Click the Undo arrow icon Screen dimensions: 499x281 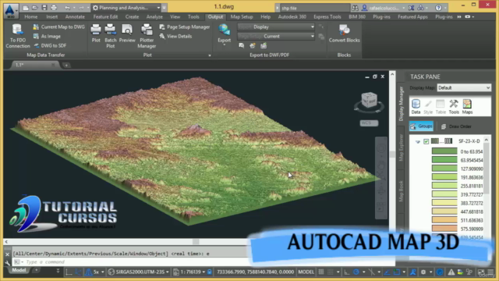pyautogui.click(x=67, y=8)
